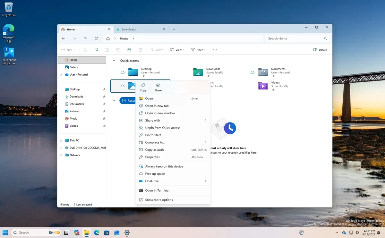Image resolution: width=385 pixels, height=238 pixels.
Task: Select Home in the navigation pane
Action: point(82,60)
